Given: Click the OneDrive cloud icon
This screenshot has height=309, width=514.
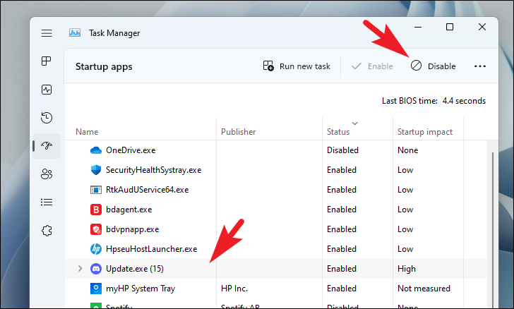Looking at the screenshot, I should pos(96,150).
